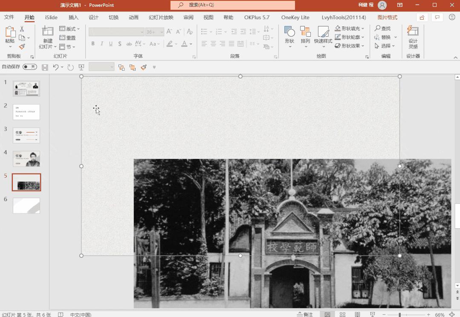
Task: Toggle the 备注 notes pane
Action: pos(305,314)
